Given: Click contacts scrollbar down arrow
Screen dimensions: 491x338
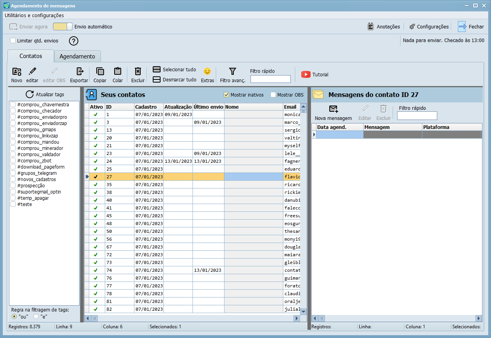Looking at the screenshot, I should 304,312.
